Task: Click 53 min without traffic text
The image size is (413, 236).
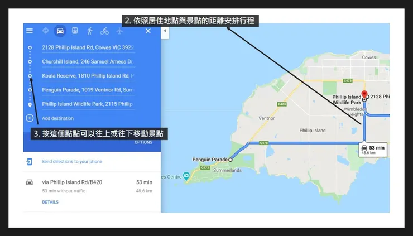Action: pos(64,191)
